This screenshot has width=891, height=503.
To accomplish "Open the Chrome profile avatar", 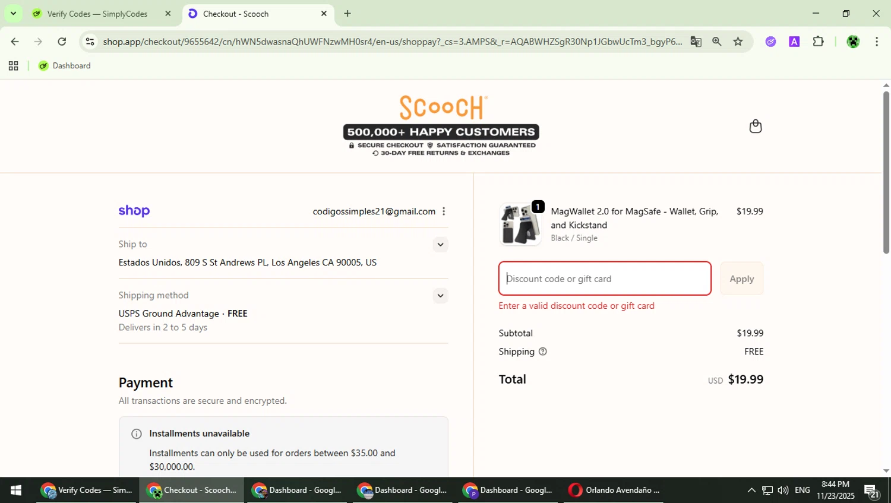I will pos(853,42).
